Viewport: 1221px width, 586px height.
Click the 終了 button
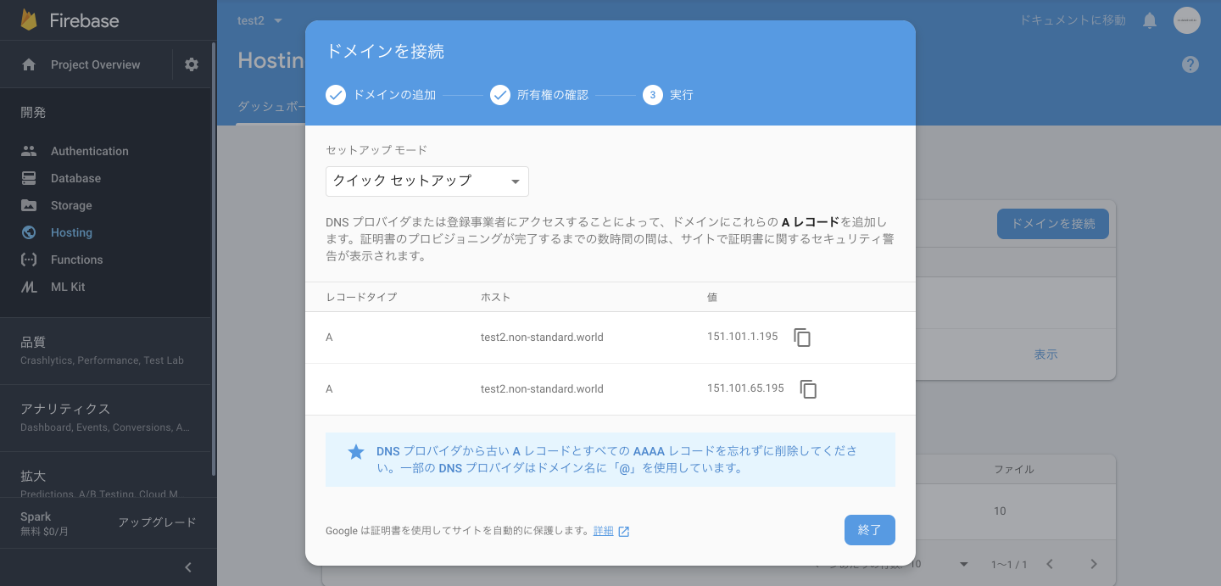pos(870,530)
